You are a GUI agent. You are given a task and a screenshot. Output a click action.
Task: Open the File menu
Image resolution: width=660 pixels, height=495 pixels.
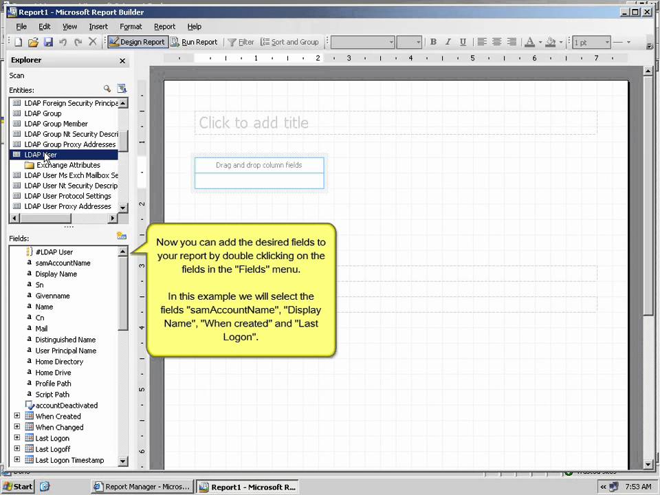(x=21, y=27)
